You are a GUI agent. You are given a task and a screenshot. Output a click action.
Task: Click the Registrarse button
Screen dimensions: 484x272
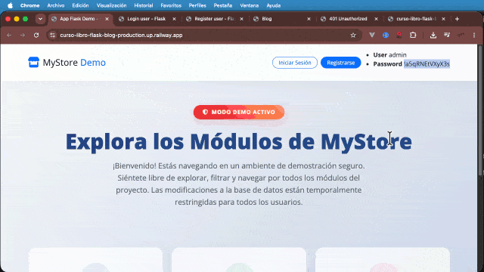tap(341, 63)
